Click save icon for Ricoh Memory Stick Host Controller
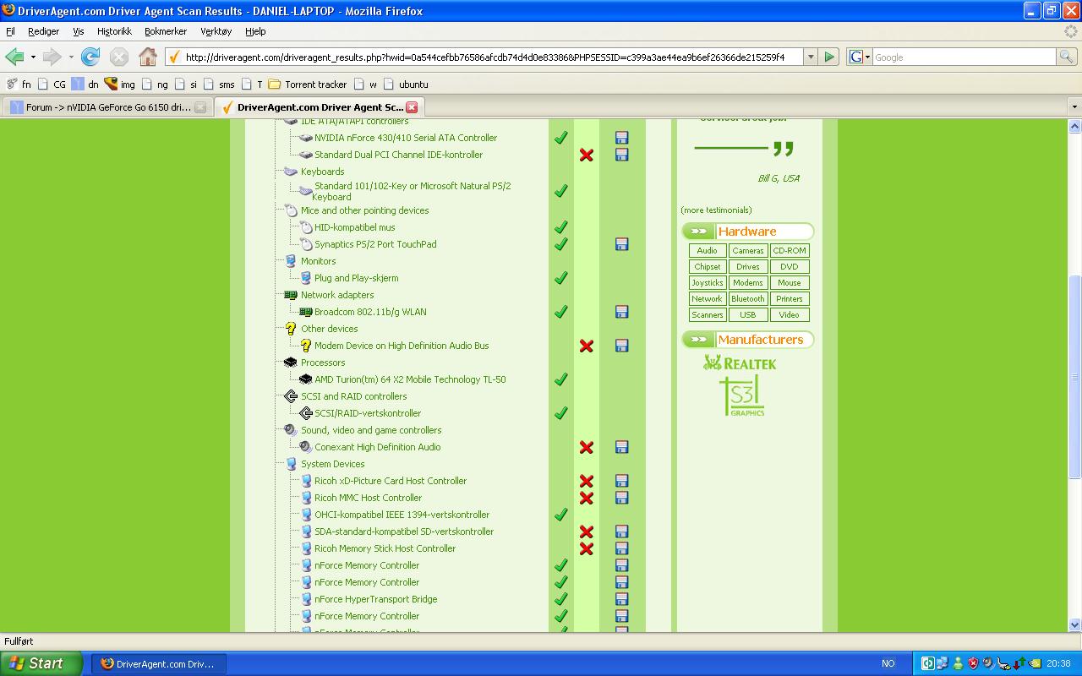1082x676 pixels. click(x=622, y=548)
